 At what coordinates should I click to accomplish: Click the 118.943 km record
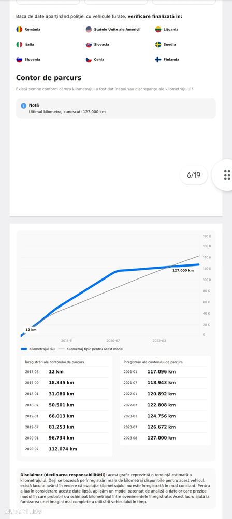point(165,383)
